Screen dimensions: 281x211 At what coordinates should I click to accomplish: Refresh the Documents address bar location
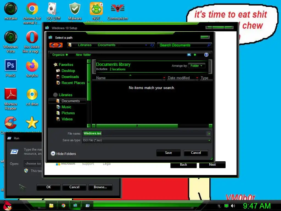[x=152, y=45]
